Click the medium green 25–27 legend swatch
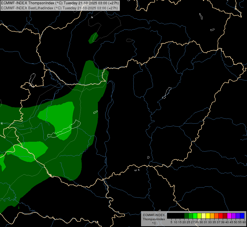 click(x=191, y=216)
